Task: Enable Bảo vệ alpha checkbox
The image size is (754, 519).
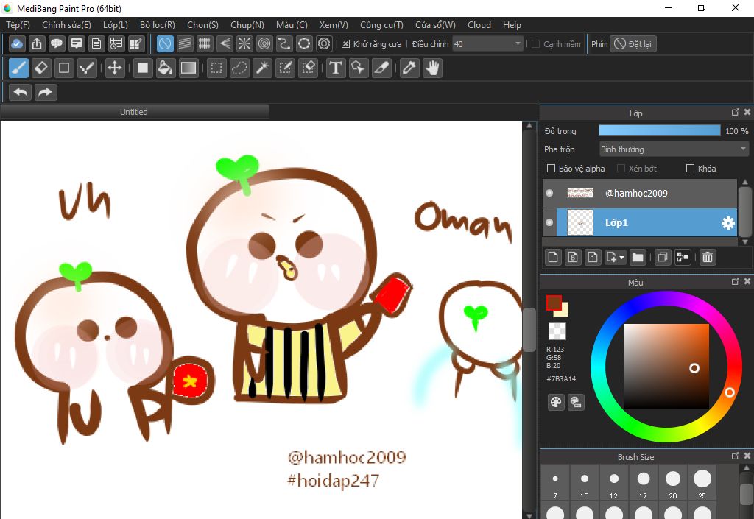Action: pos(552,168)
